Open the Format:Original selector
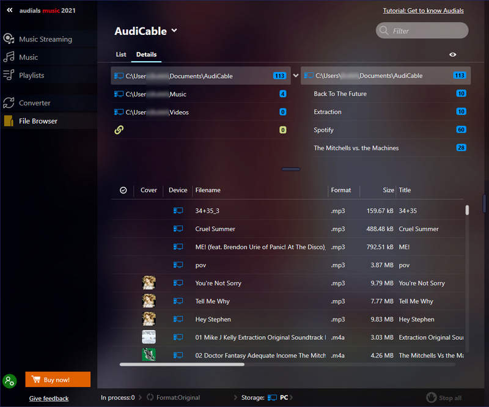 [178, 397]
